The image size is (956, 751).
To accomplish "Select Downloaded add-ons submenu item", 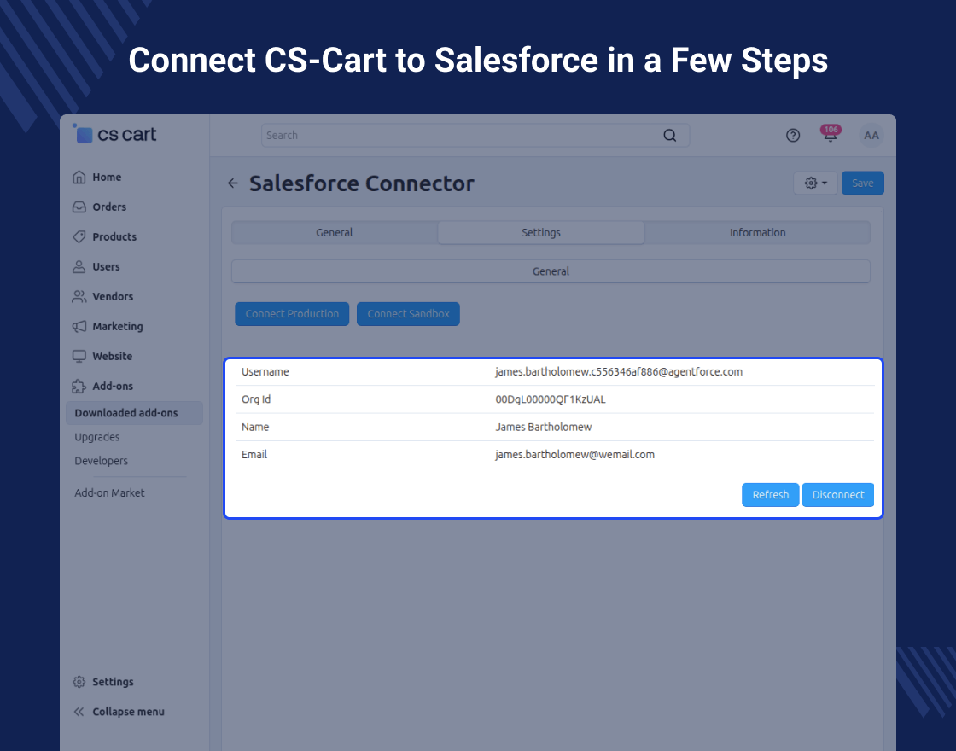I will 134,413.
